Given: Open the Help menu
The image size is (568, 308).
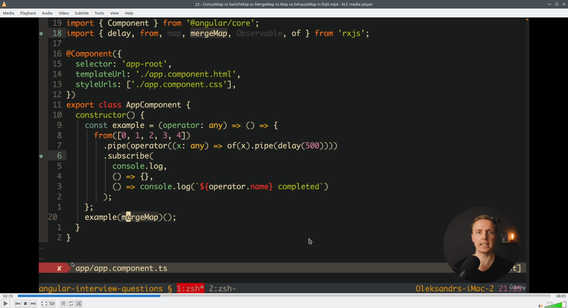Looking at the screenshot, I should 129,13.
